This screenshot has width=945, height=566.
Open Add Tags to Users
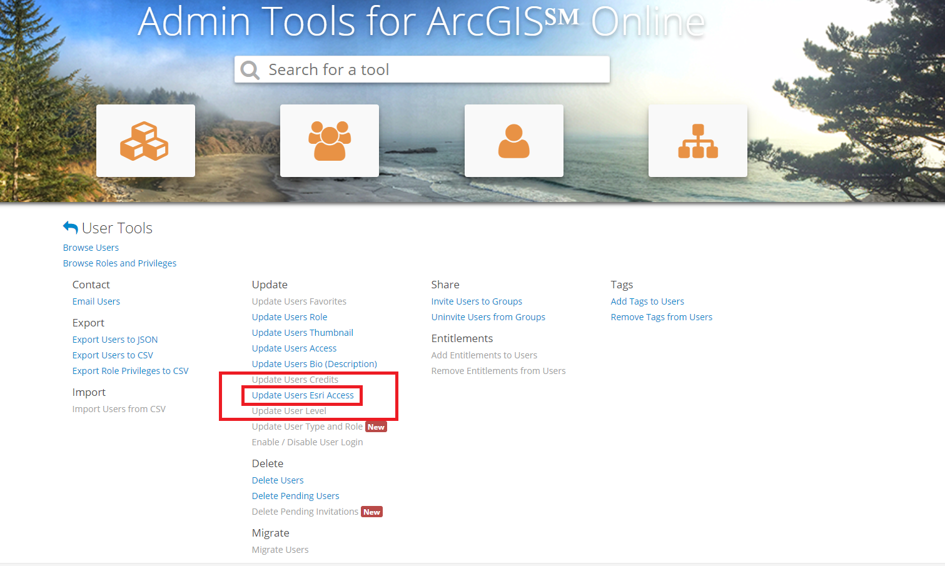point(647,301)
